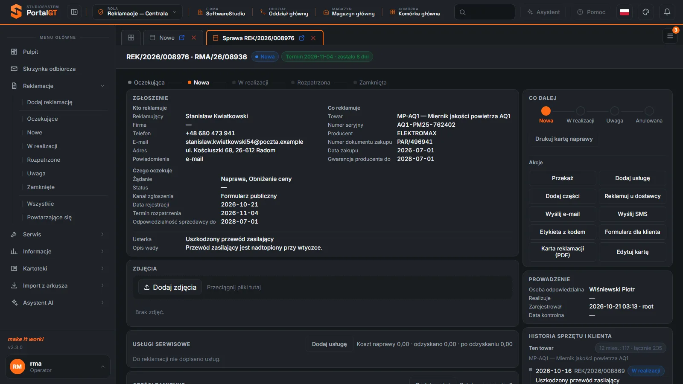Open the Asystent button in top bar
This screenshot has width=683, height=384.
click(543, 12)
